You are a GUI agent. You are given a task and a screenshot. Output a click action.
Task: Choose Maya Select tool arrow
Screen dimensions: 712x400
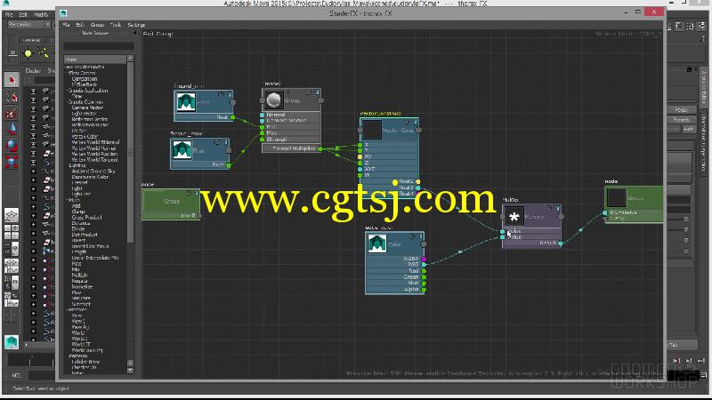[x=12, y=80]
